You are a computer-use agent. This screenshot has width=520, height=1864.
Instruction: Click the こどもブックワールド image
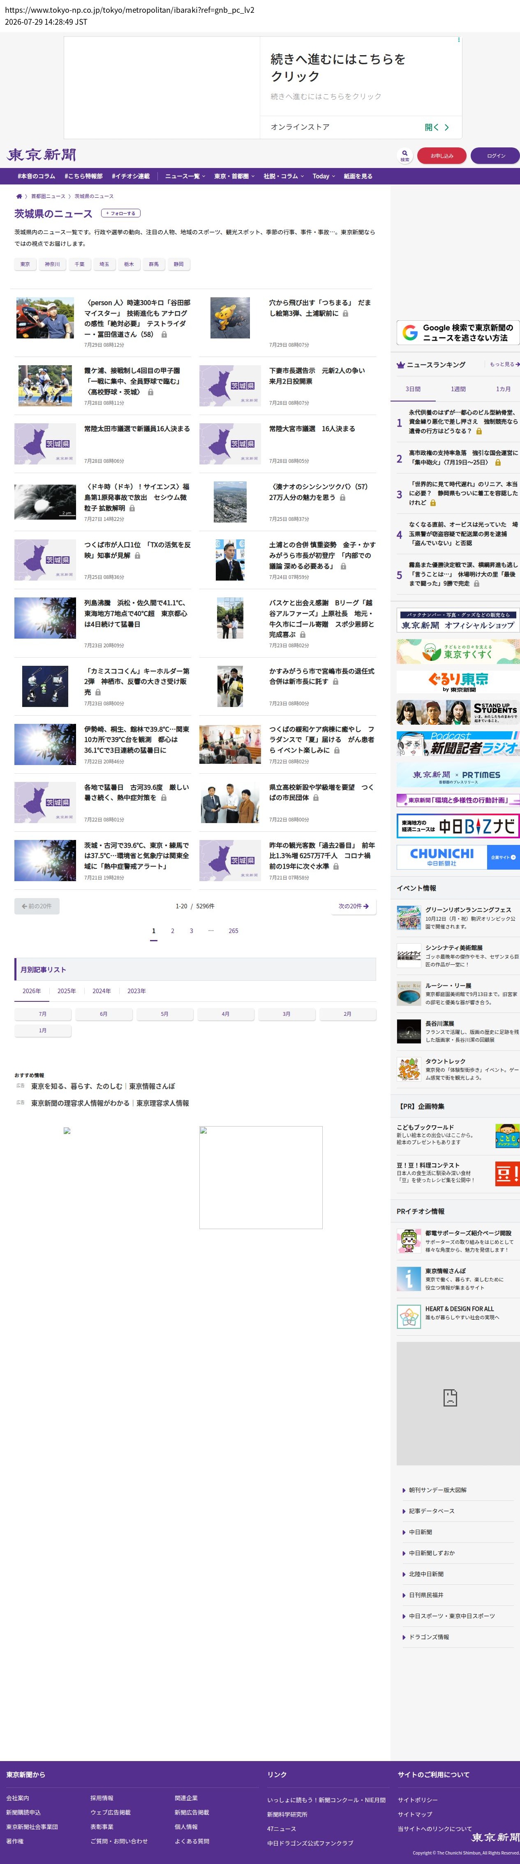[x=507, y=1136]
